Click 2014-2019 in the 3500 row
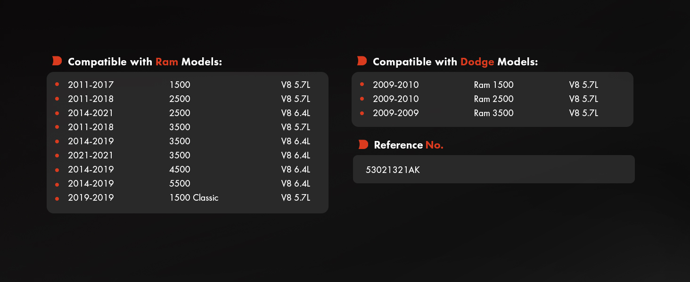Image resolution: width=690 pixels, height=282 pixels. tap(91, 141)
